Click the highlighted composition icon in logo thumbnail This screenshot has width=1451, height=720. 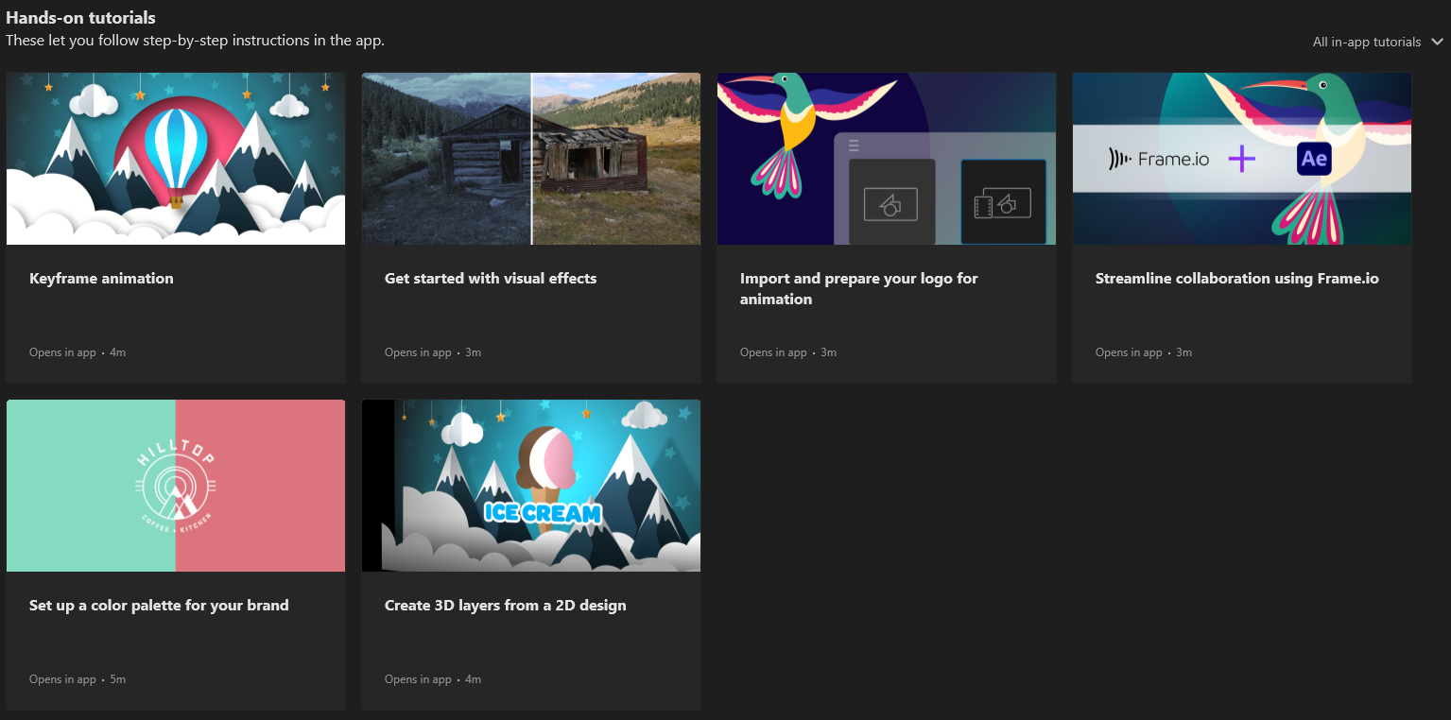point(1003,201)
